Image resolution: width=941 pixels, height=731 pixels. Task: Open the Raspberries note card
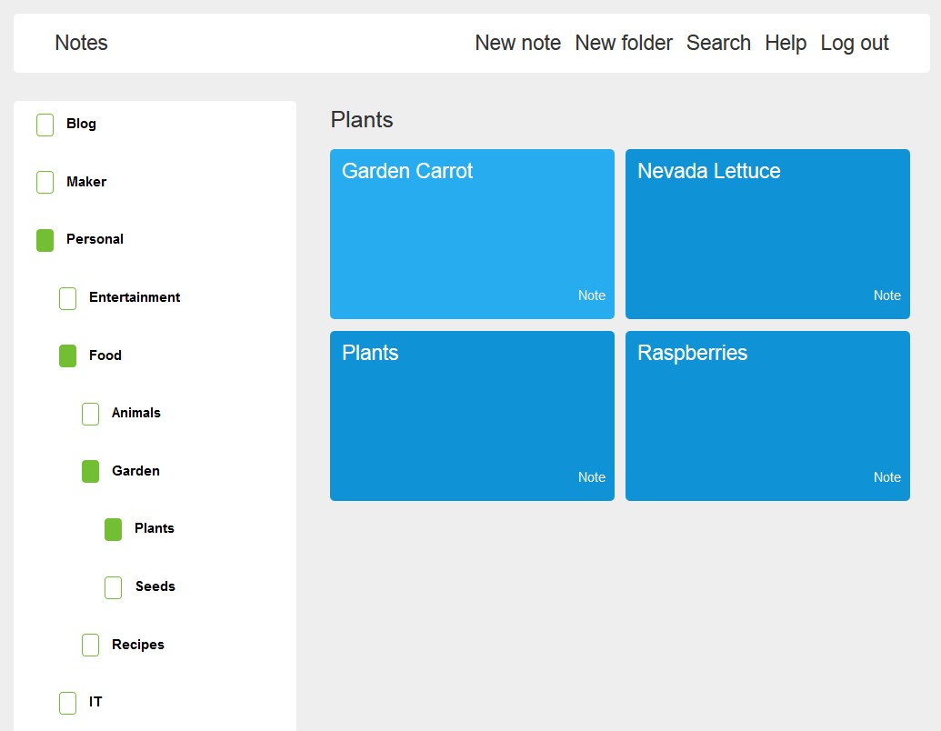(x=767, y=416)
